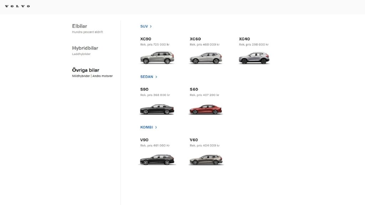Viewport: 365px width, 205px height.
Task: Select the V60 model name
Action: 194,140
